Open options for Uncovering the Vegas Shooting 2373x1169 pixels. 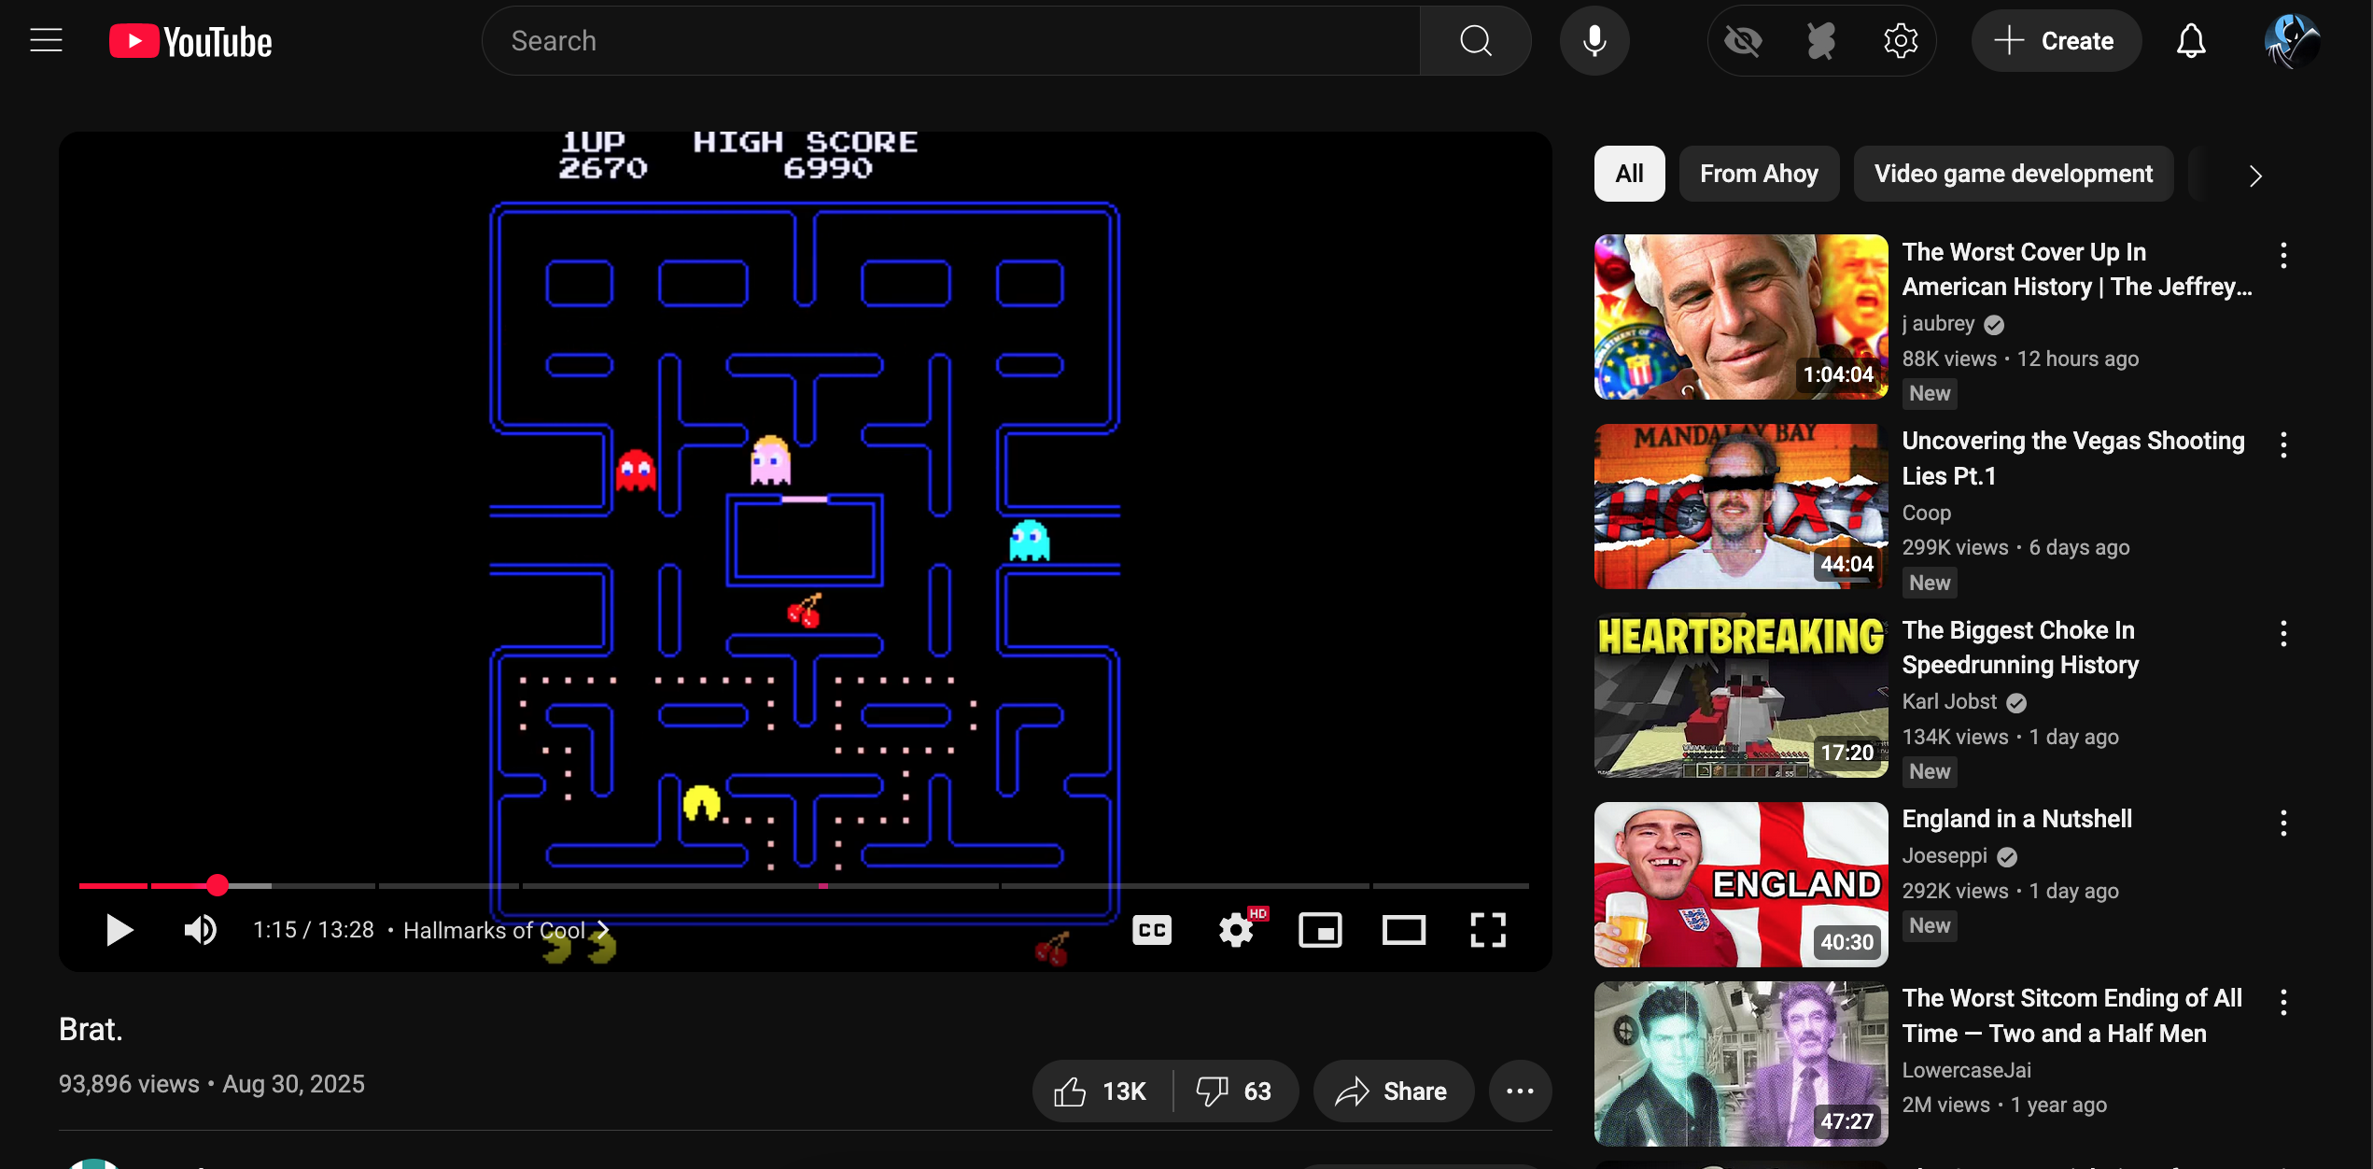click(x=2283, y=444)
